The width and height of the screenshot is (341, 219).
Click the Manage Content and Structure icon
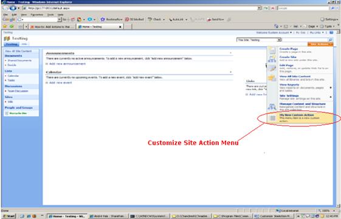point(272,107)
